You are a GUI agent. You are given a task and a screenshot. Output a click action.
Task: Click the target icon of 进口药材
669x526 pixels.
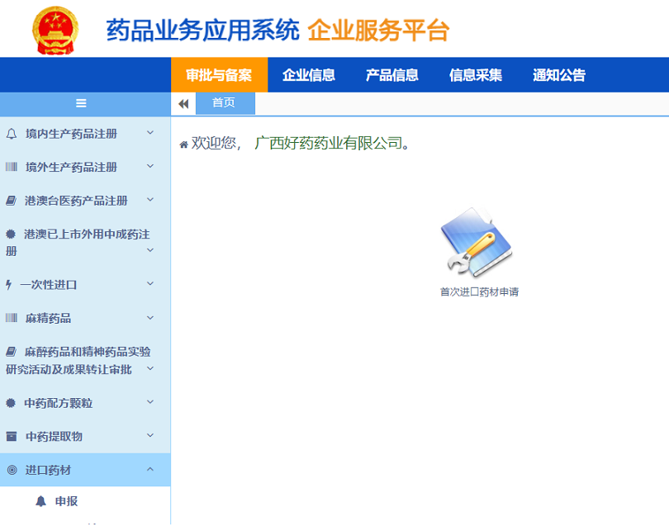[x=12, y=470]
